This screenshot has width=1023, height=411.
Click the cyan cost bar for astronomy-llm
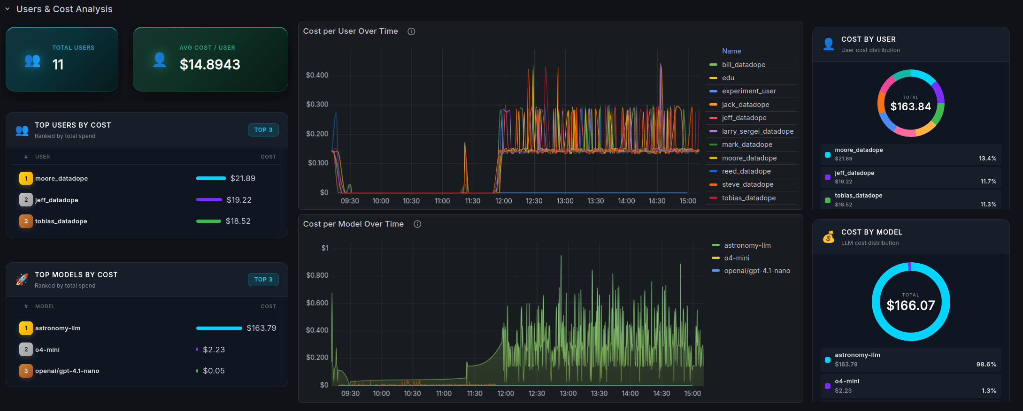[x=219, y=328]
